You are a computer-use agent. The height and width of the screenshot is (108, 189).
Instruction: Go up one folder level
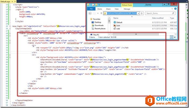click(x=101, y=13)
